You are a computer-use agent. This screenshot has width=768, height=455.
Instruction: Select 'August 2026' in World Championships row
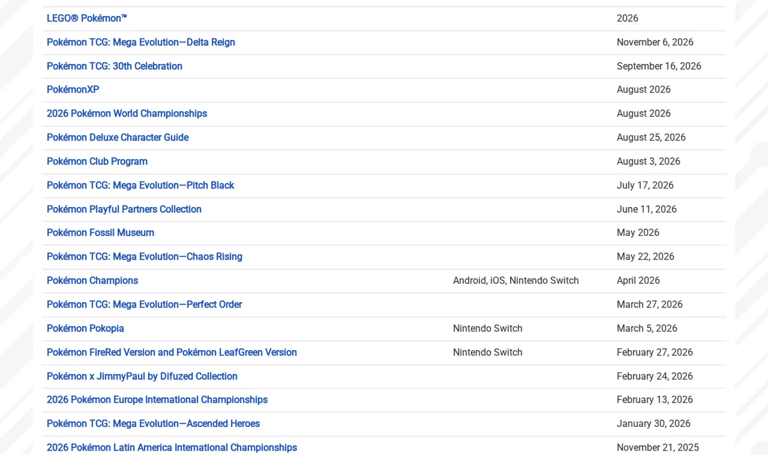tap(644, 114)
